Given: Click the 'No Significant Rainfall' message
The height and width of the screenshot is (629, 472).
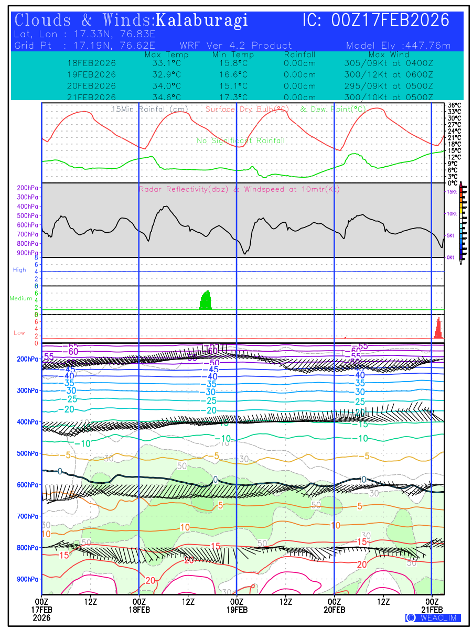Looking at the screenshot, I should coord(241,140).
